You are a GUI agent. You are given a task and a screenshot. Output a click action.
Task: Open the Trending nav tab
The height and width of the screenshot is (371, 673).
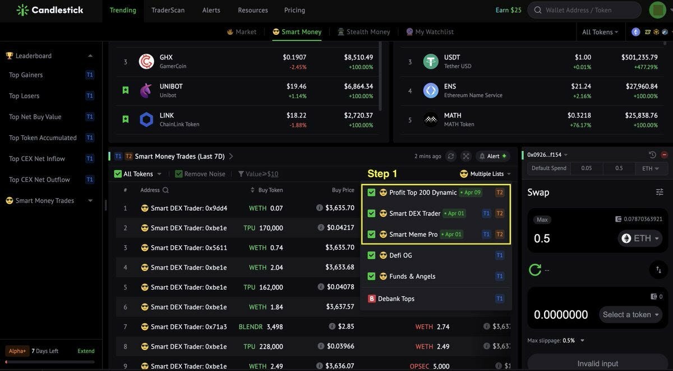123,10
